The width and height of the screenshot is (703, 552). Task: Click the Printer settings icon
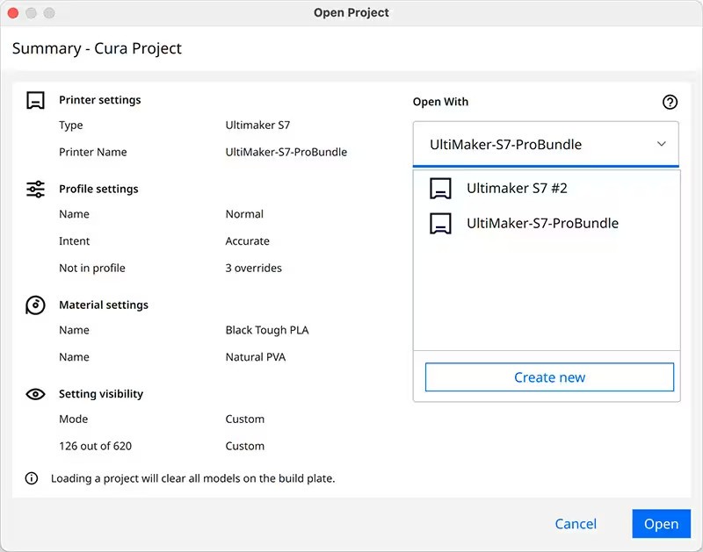[x=35, y=100]
